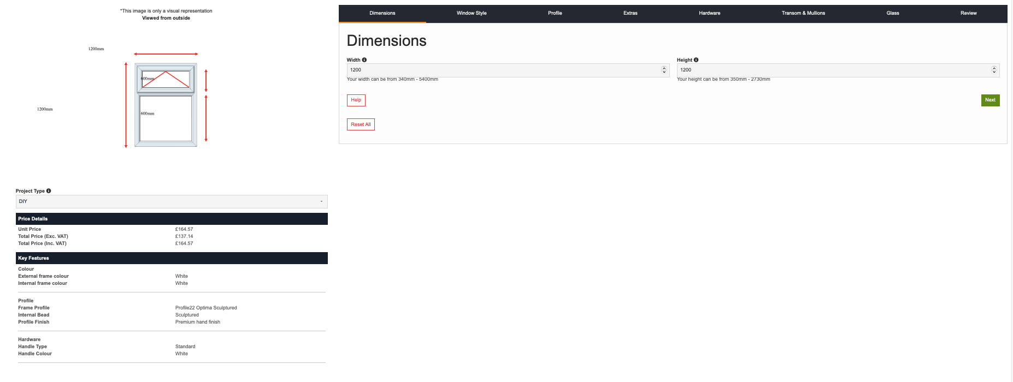
Task: Click the Width input field
Action: pyautogui.click(x=503, y=70)
